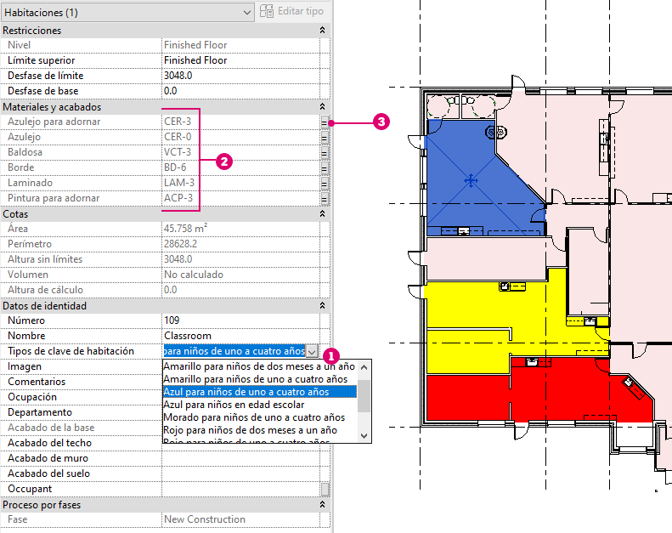
Task: Collapse the Cotas section
Action: (322, 213)
